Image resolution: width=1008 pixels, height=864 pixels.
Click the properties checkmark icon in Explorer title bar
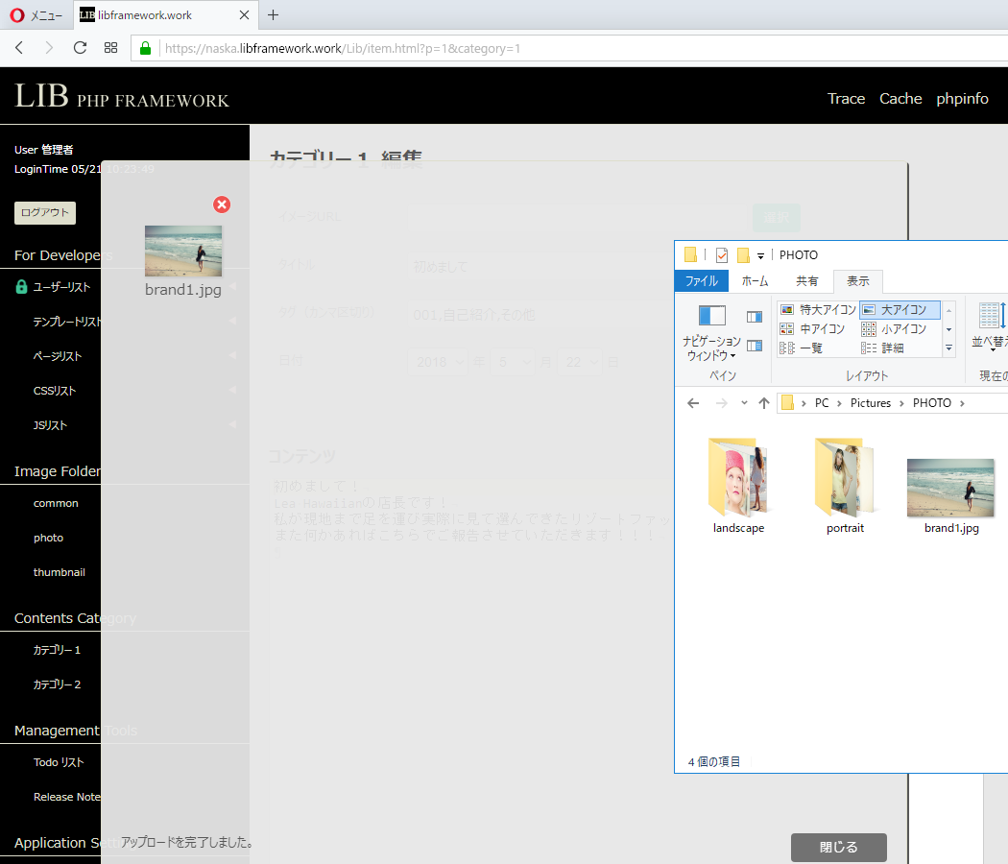coord(722,255)
